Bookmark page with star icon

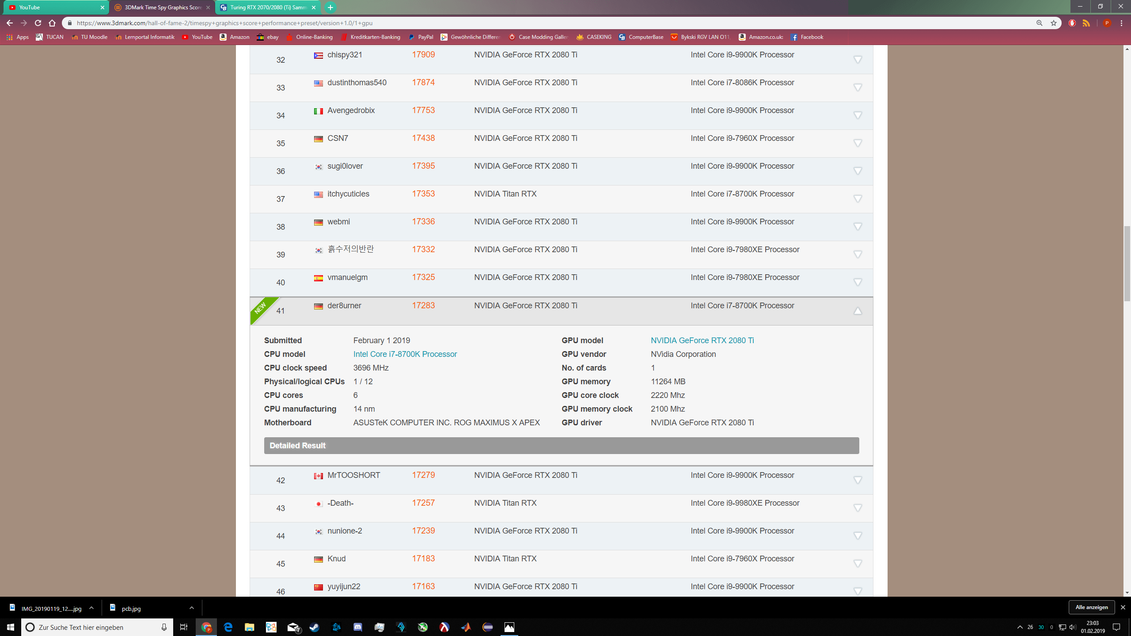1054,23
